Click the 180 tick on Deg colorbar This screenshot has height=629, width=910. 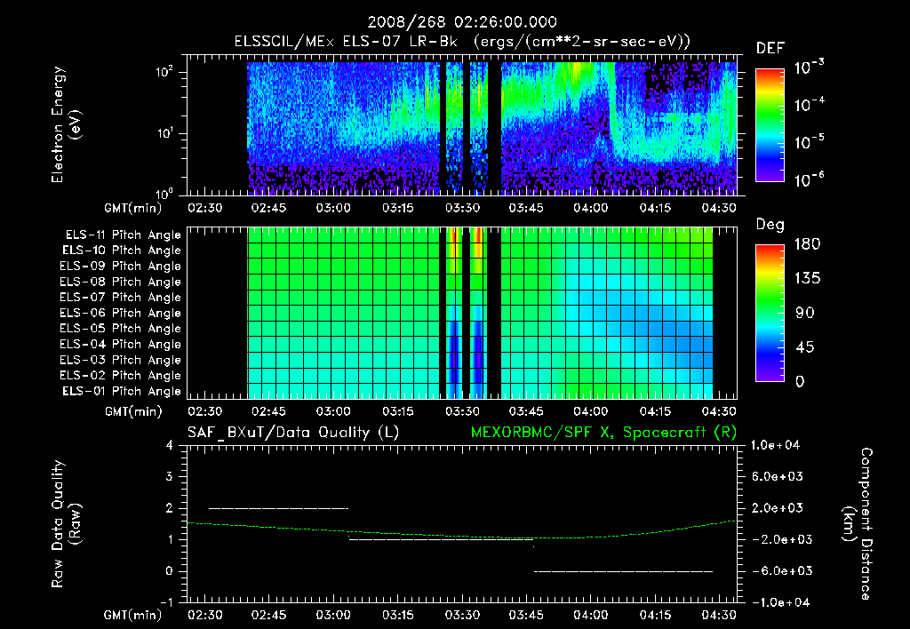[807, 244]
